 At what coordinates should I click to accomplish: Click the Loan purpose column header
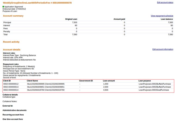(144, 81)
